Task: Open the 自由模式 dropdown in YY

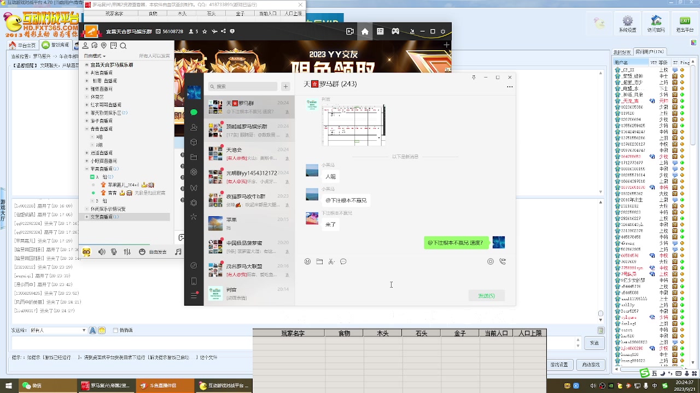Action: click(x=94, y=56)
